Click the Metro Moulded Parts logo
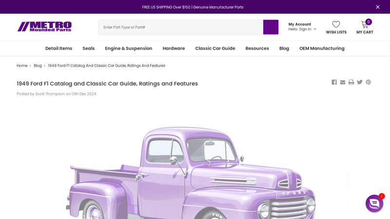 coord(44,27)
